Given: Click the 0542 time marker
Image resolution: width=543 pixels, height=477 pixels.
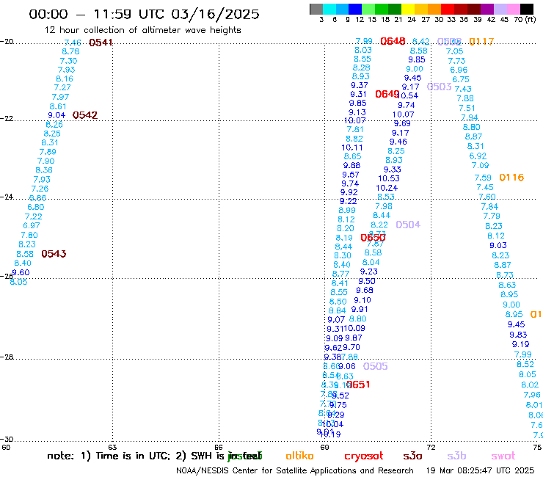Looking at the screenshot, I should click(85, 115).
